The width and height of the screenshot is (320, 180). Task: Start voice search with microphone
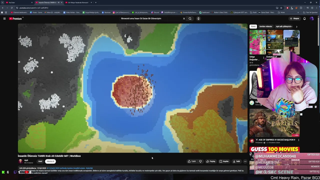(x=198, y=18)
